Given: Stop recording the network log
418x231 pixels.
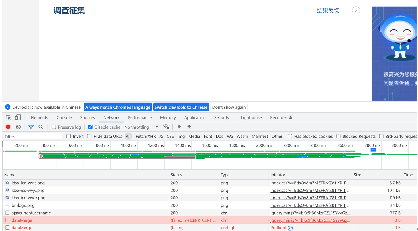Looking at the screenshot, I should tap(8, 127).
